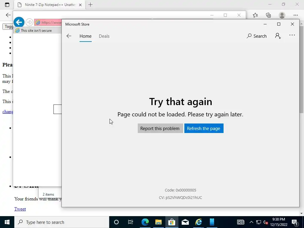Open the See more menu in Microsoft Store
304x228 pixels.
292,35
